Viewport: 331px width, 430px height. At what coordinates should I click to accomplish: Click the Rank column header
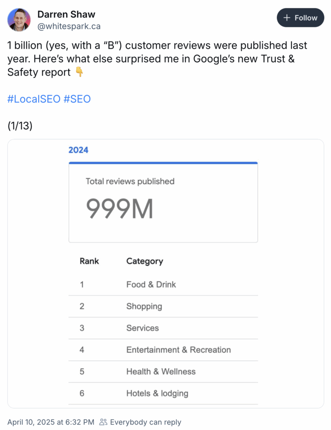tap(89, 261)
